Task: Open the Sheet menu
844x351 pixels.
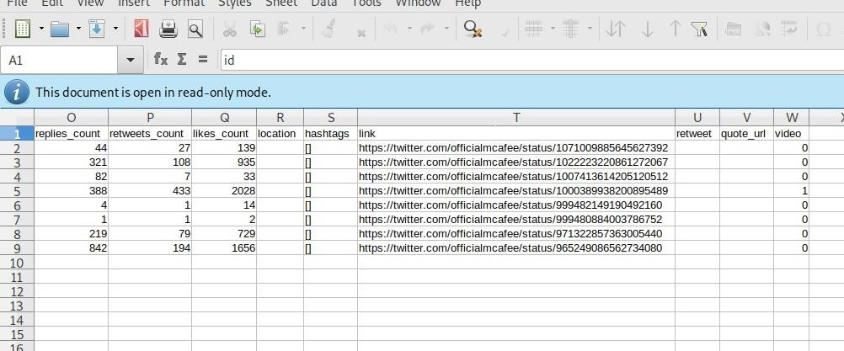Action: pos(281,3)
